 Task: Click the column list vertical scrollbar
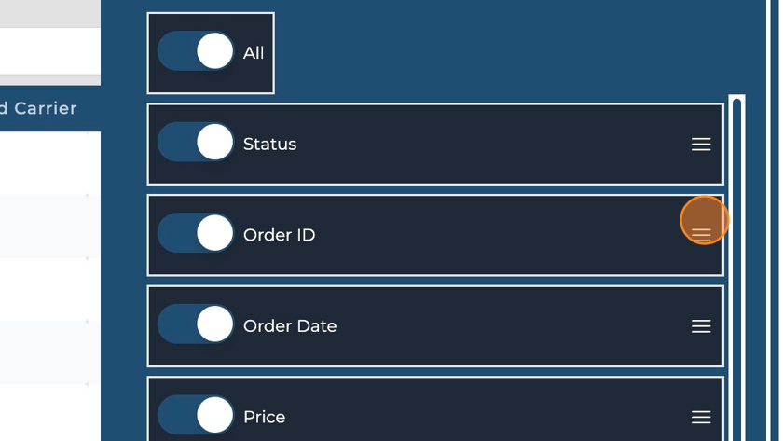pyautogui.click(x=737, y=270)
